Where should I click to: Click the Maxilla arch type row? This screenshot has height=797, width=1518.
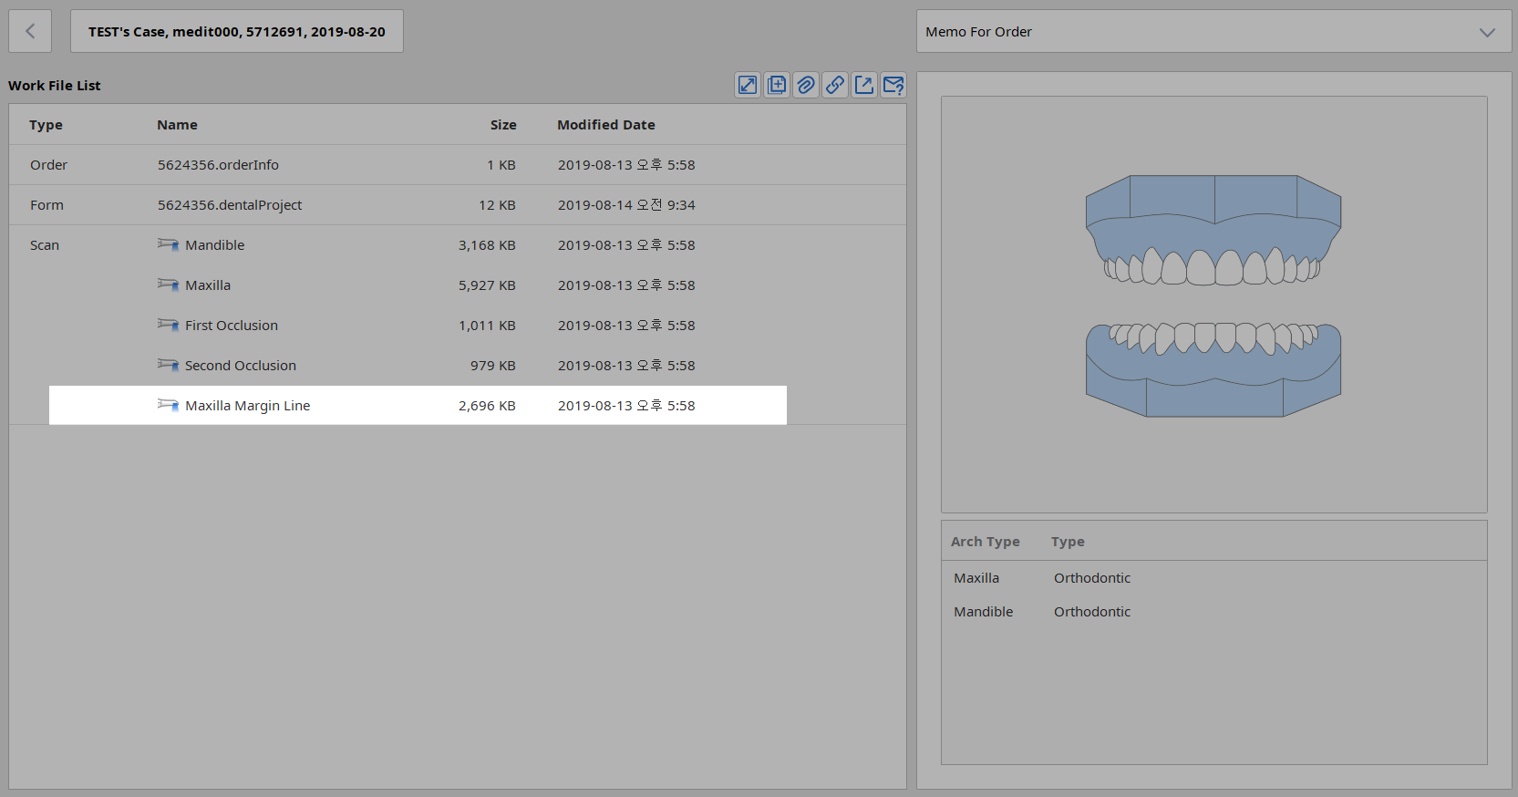coord(1214,578)
